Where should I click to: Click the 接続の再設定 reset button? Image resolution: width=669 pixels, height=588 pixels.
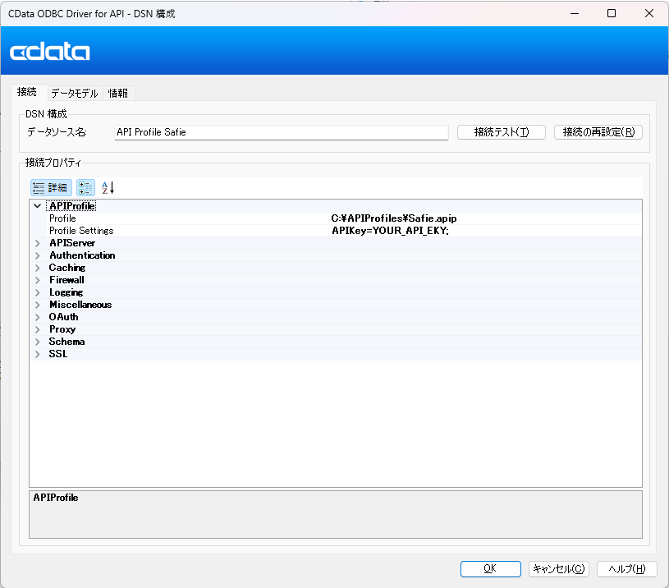pos(598,131)
